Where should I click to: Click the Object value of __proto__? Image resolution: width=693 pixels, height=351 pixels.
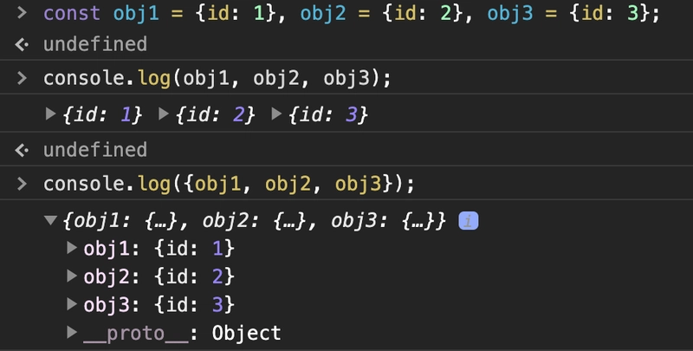coord(246,333)
